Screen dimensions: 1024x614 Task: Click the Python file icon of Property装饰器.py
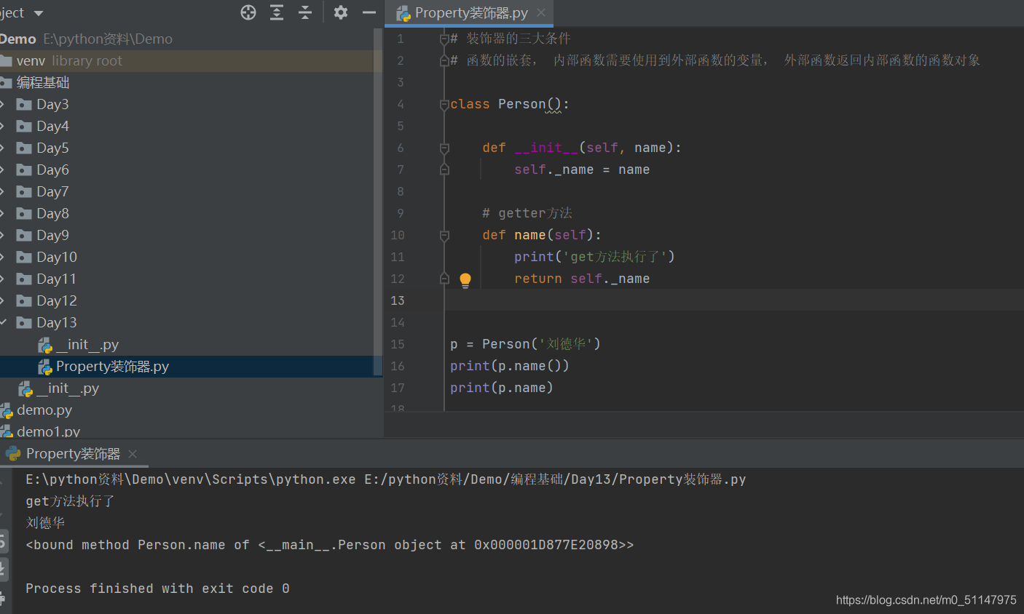tap(45, 367)
